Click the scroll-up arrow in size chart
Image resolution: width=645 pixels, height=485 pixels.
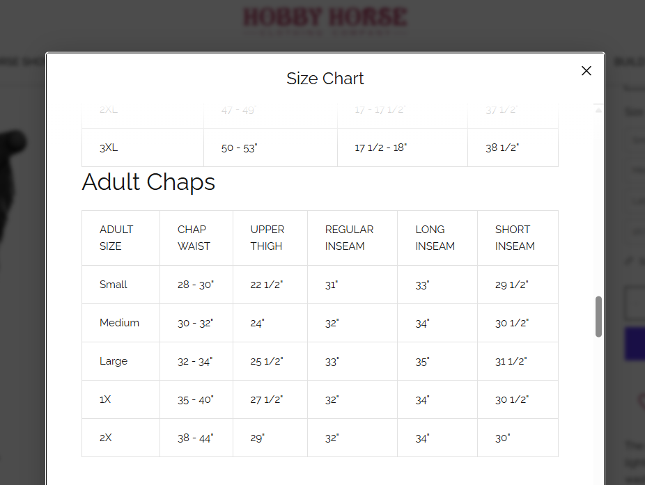coord(598,110)
